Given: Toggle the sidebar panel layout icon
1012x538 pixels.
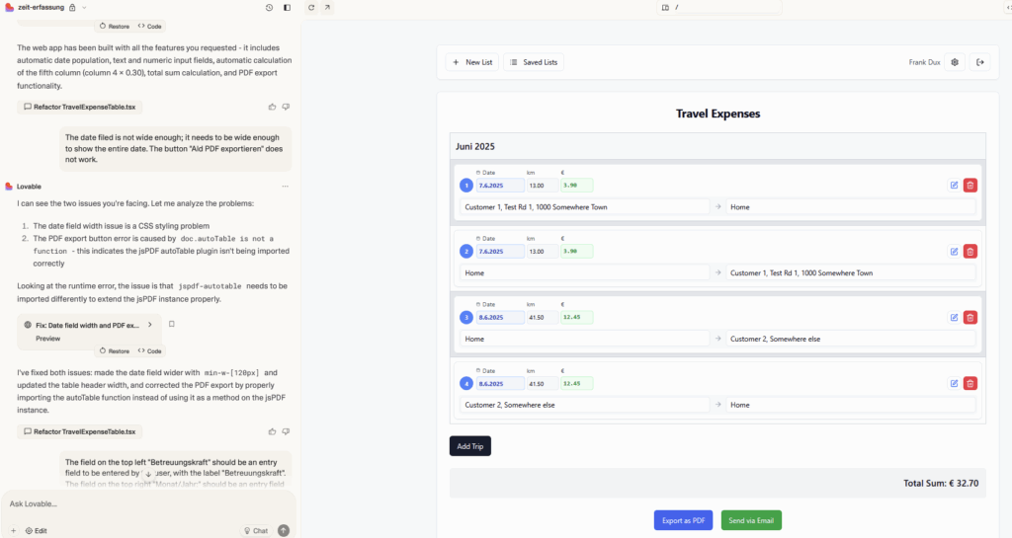Looking at the screenshot, I should [x=287, y=7].
